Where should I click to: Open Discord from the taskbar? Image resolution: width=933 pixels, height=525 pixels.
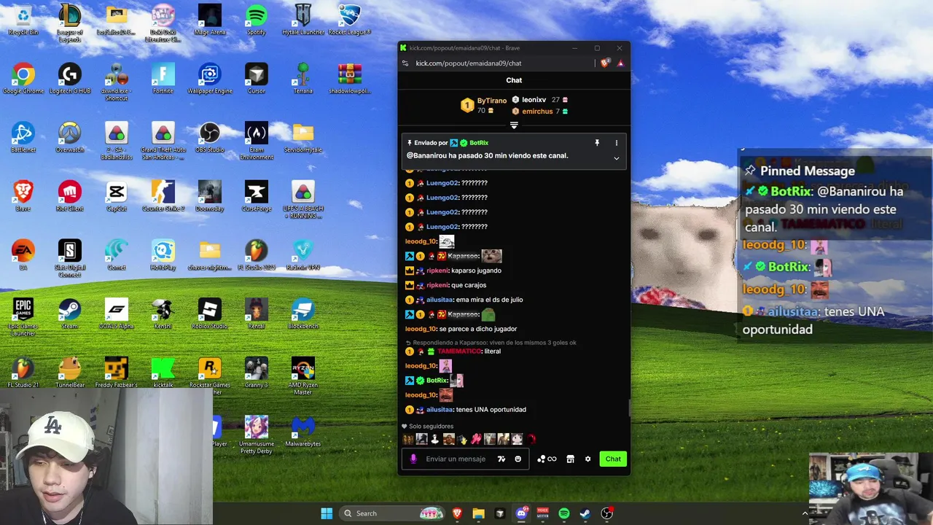tap(522, 513)
